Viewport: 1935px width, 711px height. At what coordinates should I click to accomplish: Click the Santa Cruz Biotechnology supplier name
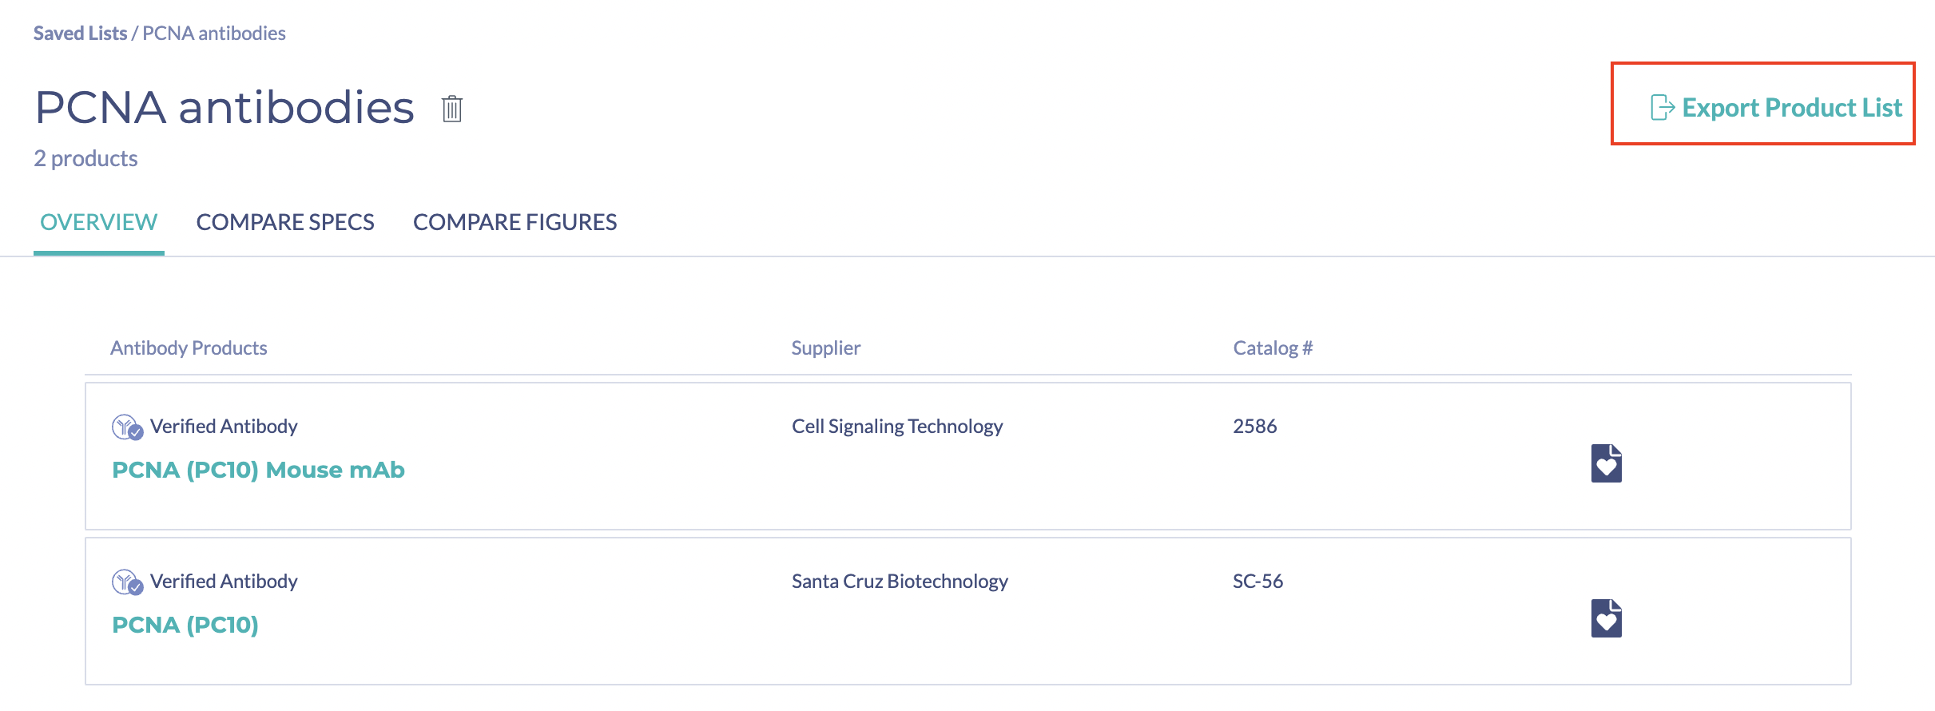coord(900,582)
